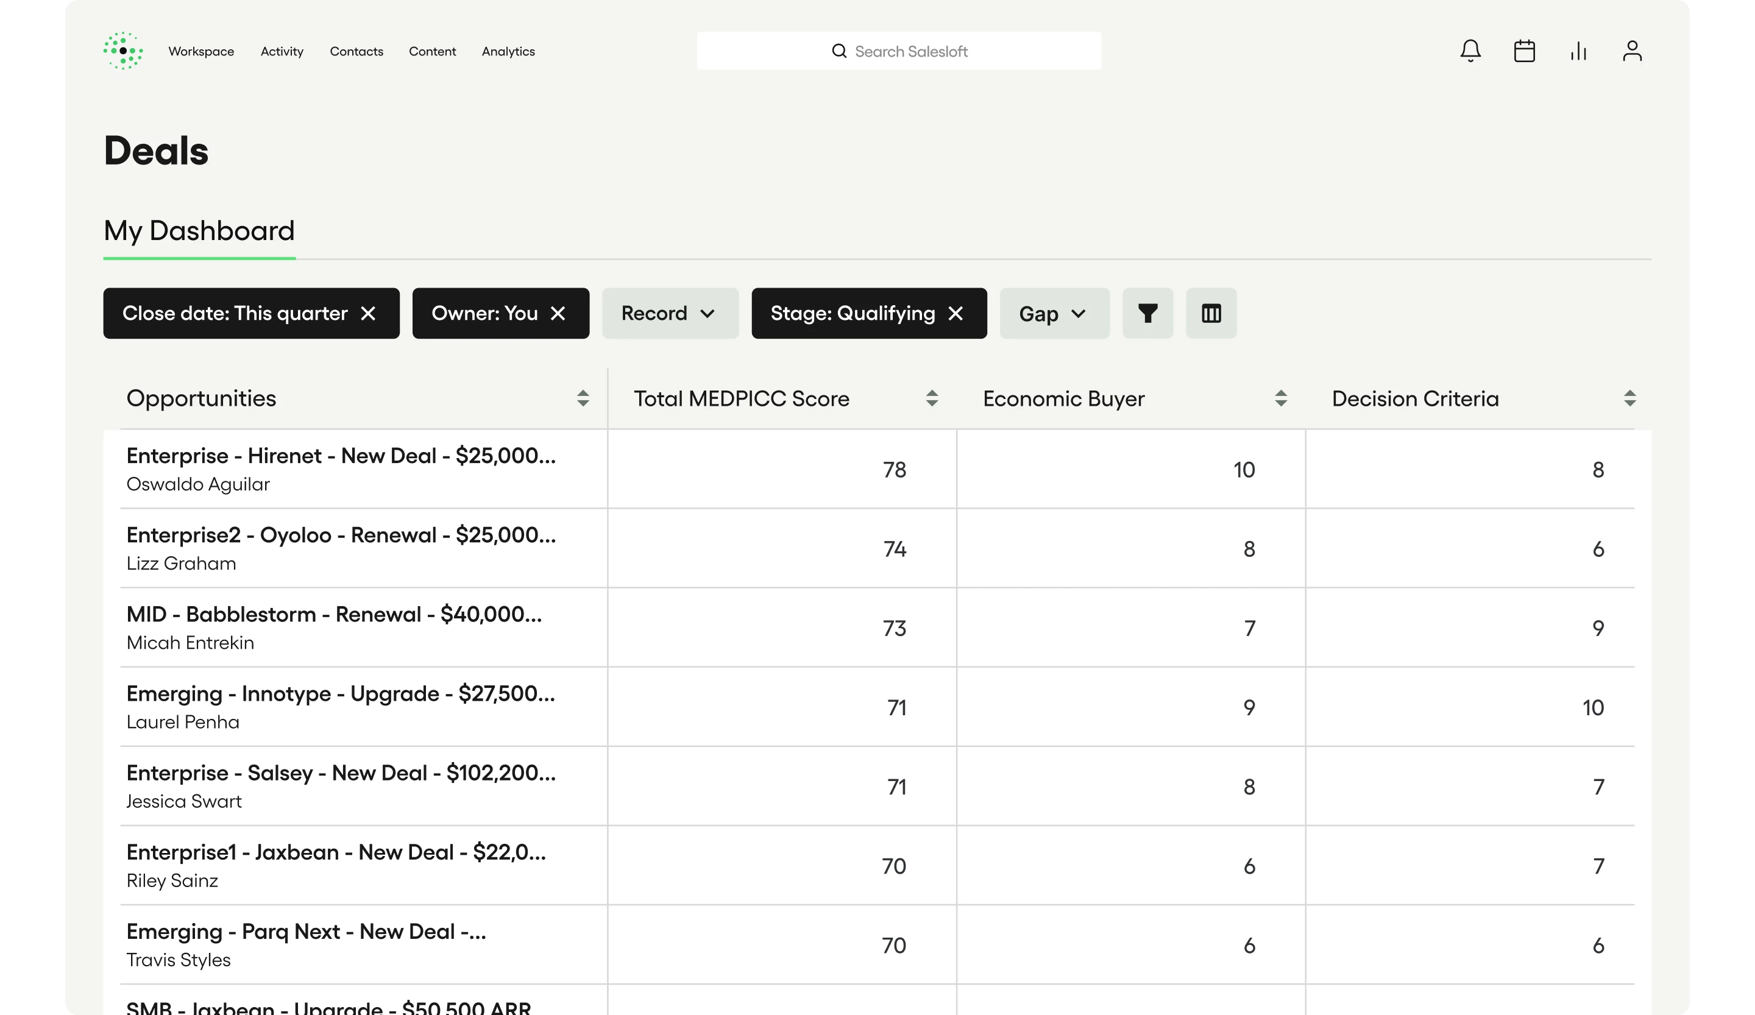The image size is (1755, 1015).
Task: Sort by Decision Criteria column arrows
Action: click(x=1629, y=398)
